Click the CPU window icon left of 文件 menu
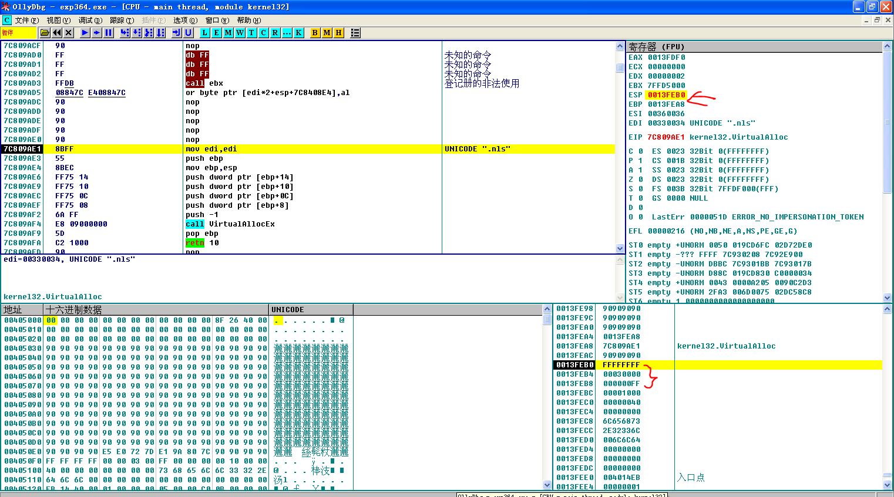The image size is (894, 497). (x=7, y=20)
